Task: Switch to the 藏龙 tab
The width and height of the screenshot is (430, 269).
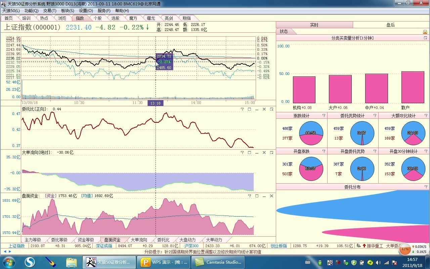Action: (x=151, y=18)
